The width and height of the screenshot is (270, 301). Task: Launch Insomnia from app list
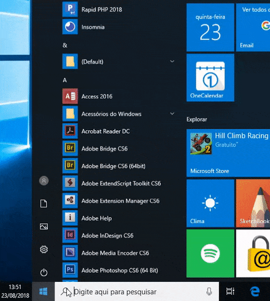pyautogui.click(x=119, y=27)
